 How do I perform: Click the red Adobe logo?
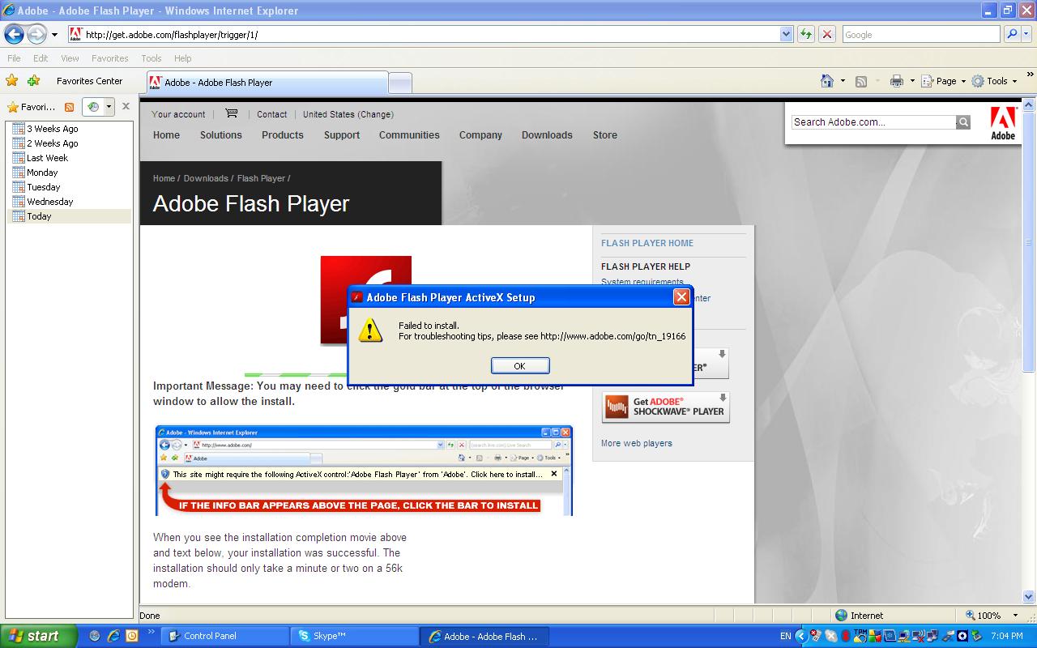(x=1003, y=123)
